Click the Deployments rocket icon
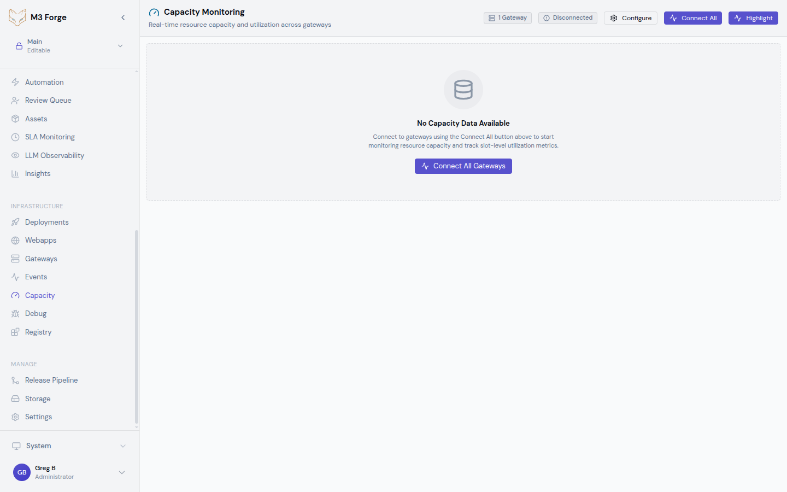Image resolution: width=787 pixels, height=492 pixels. click(15, 222)
